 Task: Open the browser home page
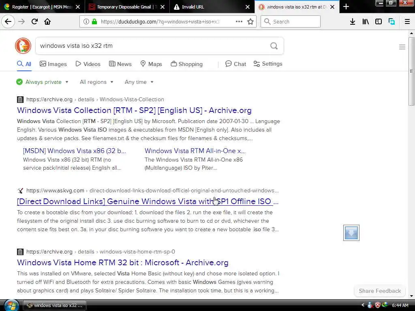(x=47, y=21)
